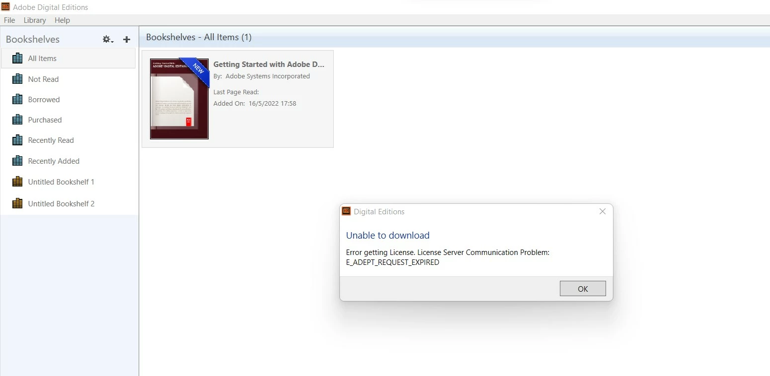Click the Last Page Read label
The height and width of the screenshot is (376, 770).
coord(236,92)
